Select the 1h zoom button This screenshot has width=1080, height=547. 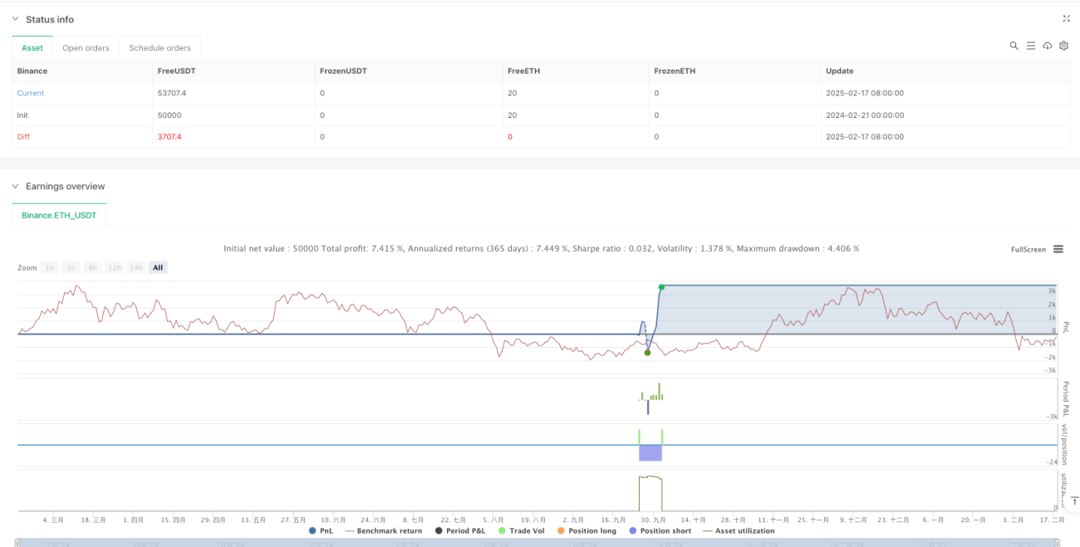tap(49, 267)
